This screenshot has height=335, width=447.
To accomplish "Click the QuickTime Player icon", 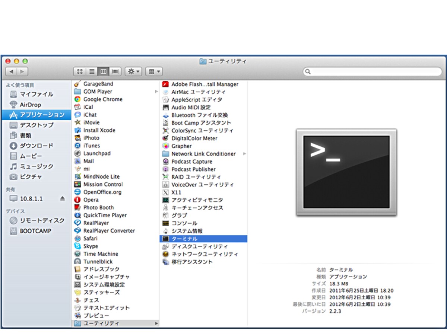I will point(77,215).
